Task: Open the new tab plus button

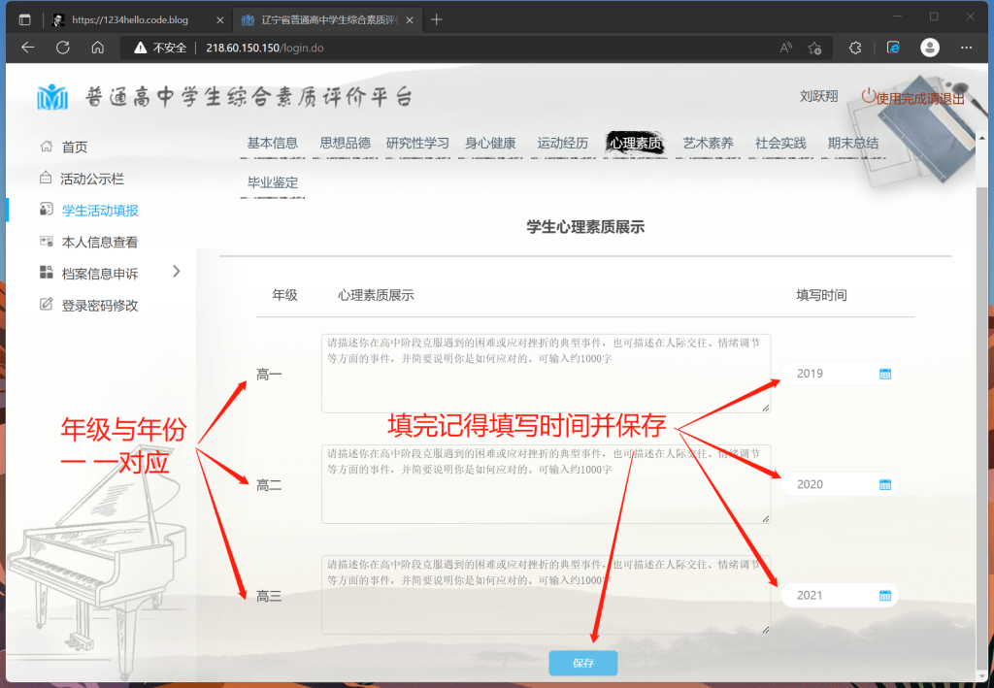Action: 437,19
